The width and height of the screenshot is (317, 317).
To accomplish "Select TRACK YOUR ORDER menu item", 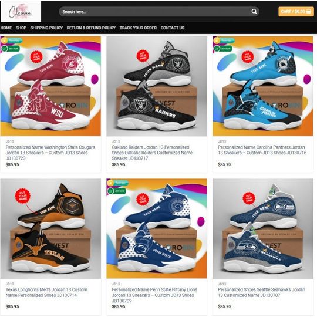I will tap(138, 28).
